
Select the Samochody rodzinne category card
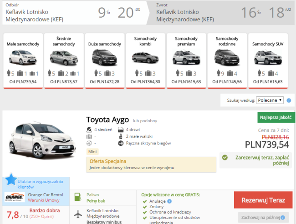[x=227, y=61]
